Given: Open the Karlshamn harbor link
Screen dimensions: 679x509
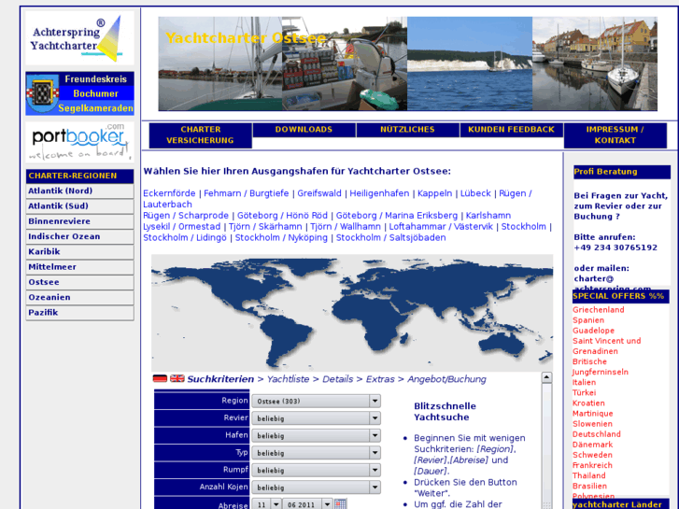Looking at the screenshot, I should [x=488, y=216].
